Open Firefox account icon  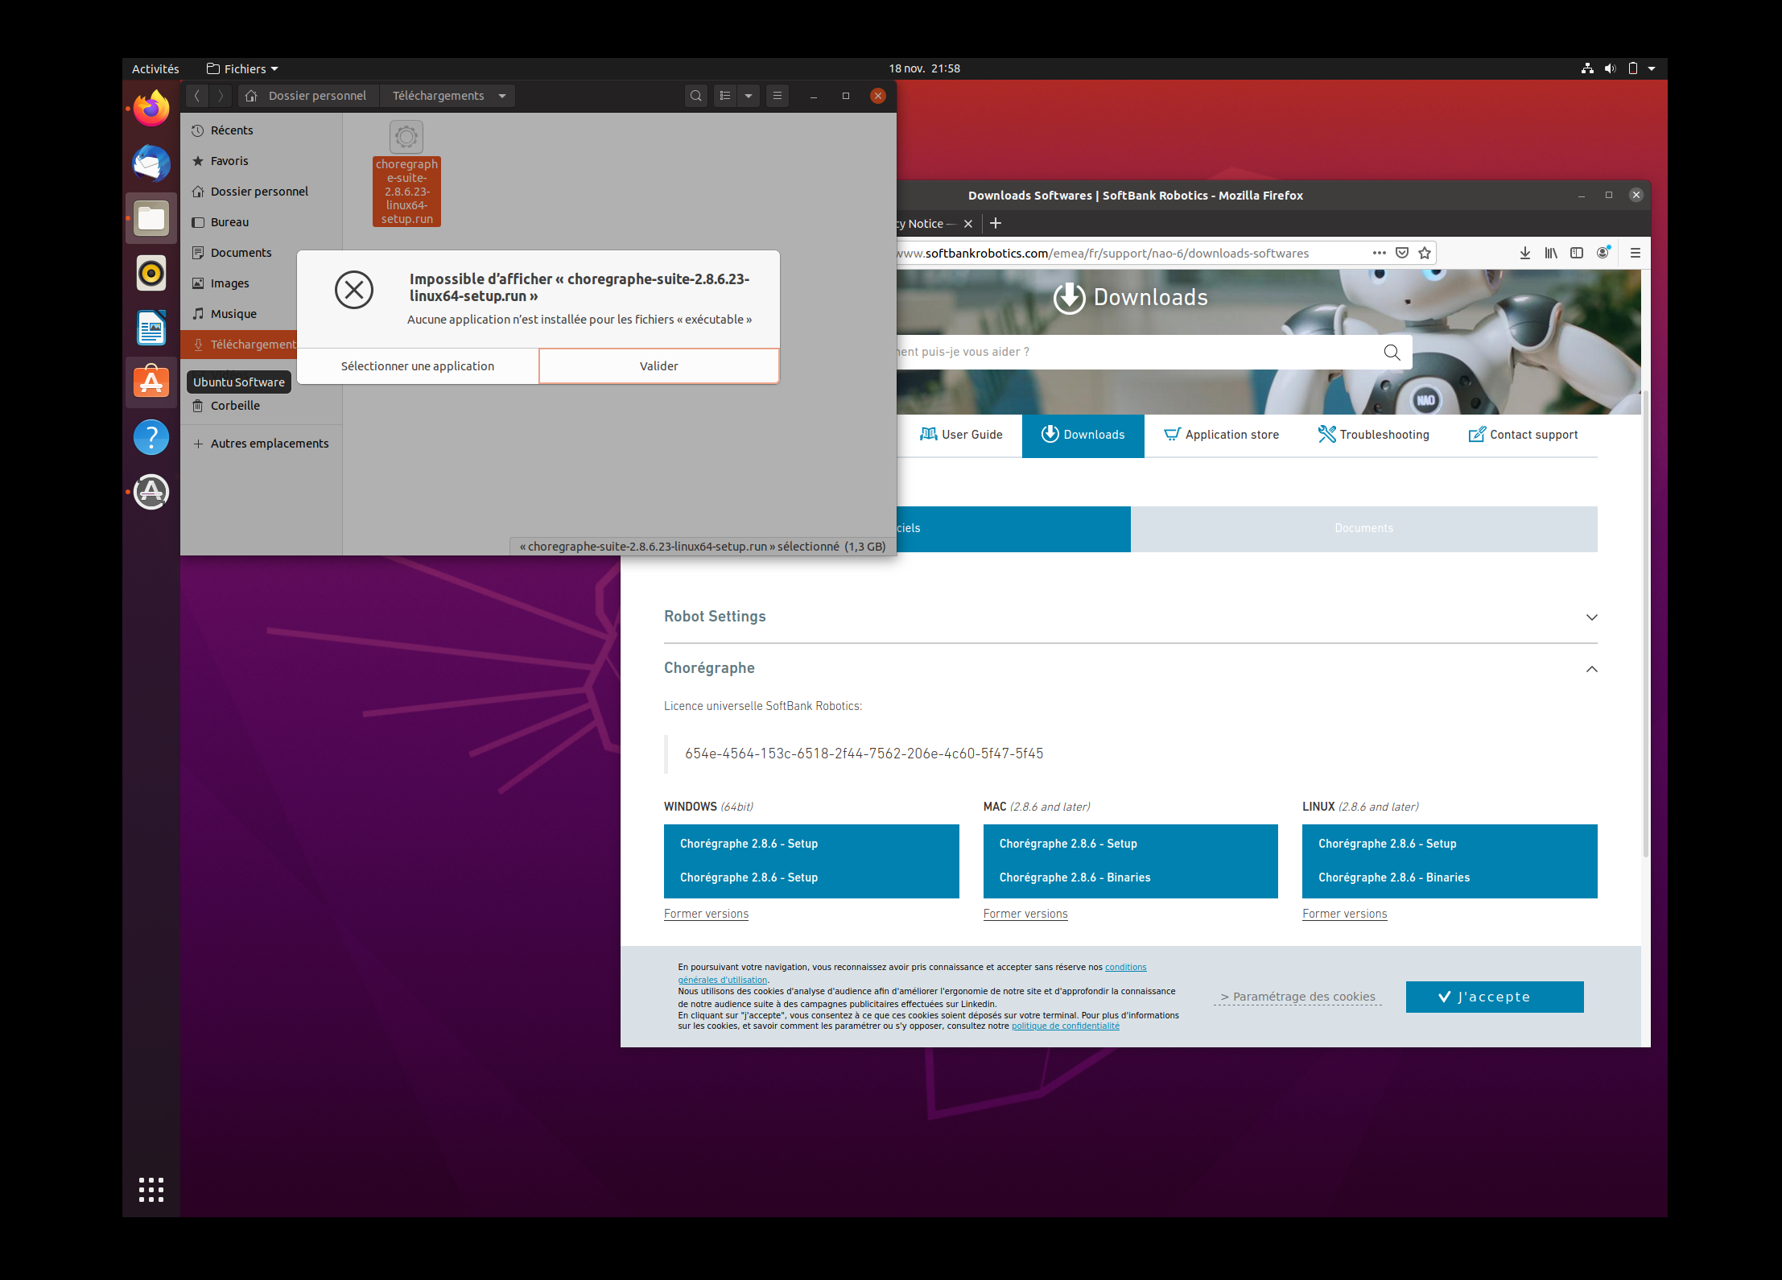click(x=1603, y=253)
